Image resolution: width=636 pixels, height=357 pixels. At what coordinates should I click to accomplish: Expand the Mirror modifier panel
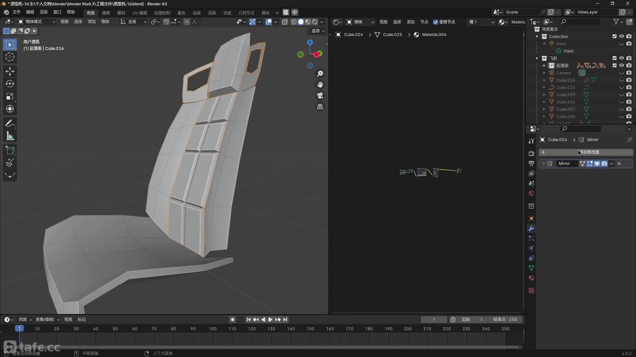pos(543,164)
